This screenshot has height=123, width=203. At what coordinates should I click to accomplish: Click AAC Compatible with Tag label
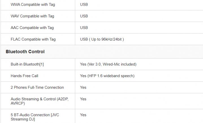[x=32, y=28]
